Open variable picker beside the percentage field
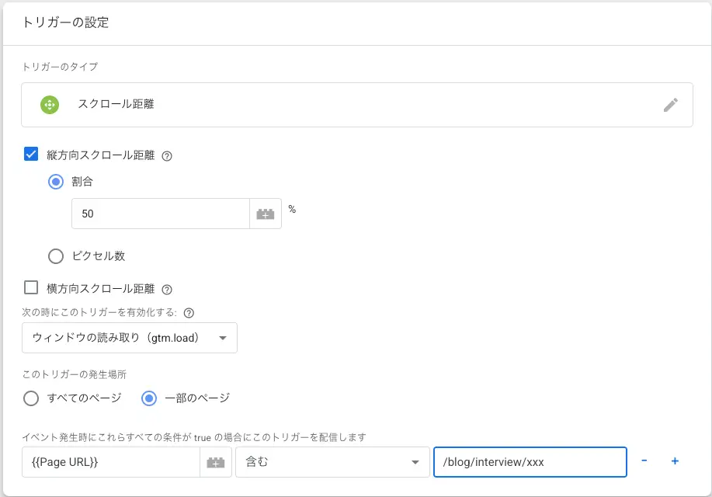The height and width of the screenshot is (497, 712). (x=266, y=214)
